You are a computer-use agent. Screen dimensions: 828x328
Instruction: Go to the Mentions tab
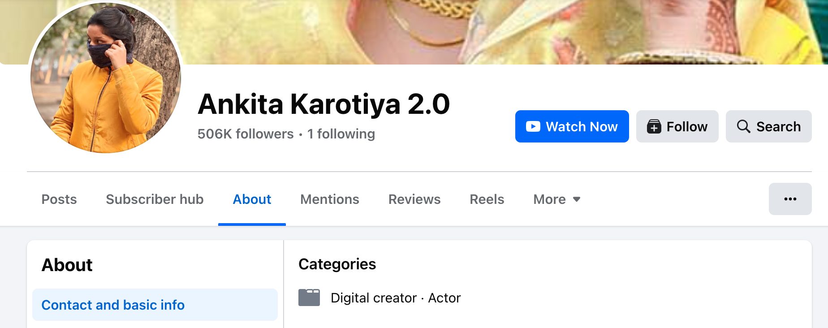pos(330,199)
